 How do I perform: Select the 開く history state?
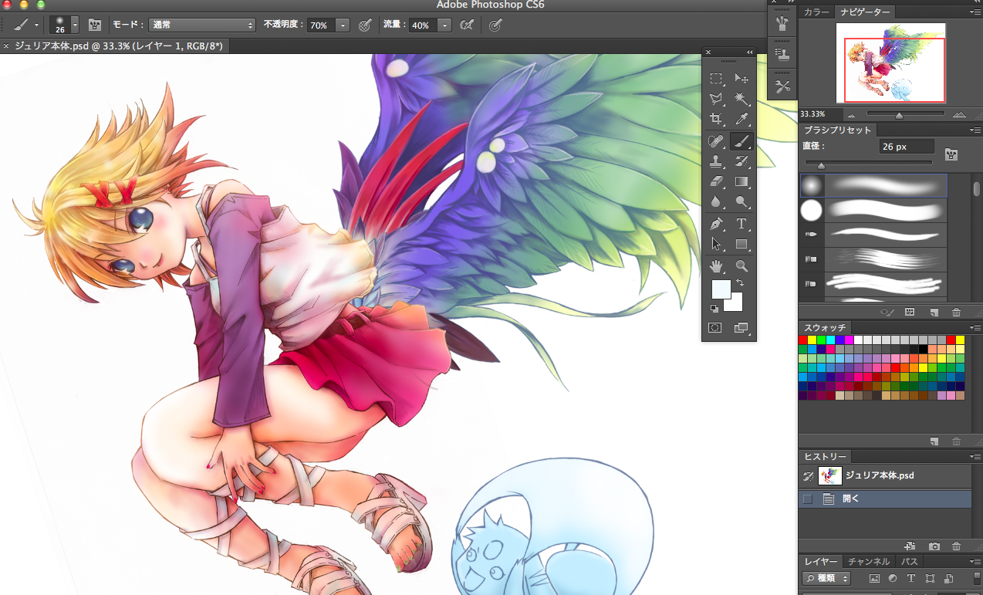click(851, 499)
